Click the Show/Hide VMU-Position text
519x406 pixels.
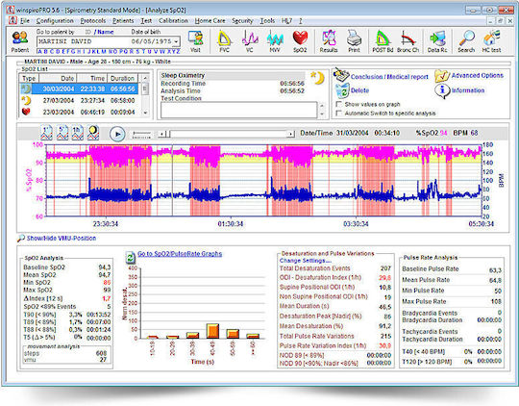pos(62,238)
